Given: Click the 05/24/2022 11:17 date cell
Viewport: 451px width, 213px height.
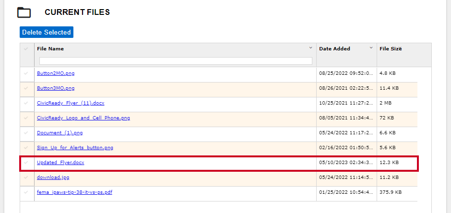Looking at the screenshot, I should [x=346, y=133].
